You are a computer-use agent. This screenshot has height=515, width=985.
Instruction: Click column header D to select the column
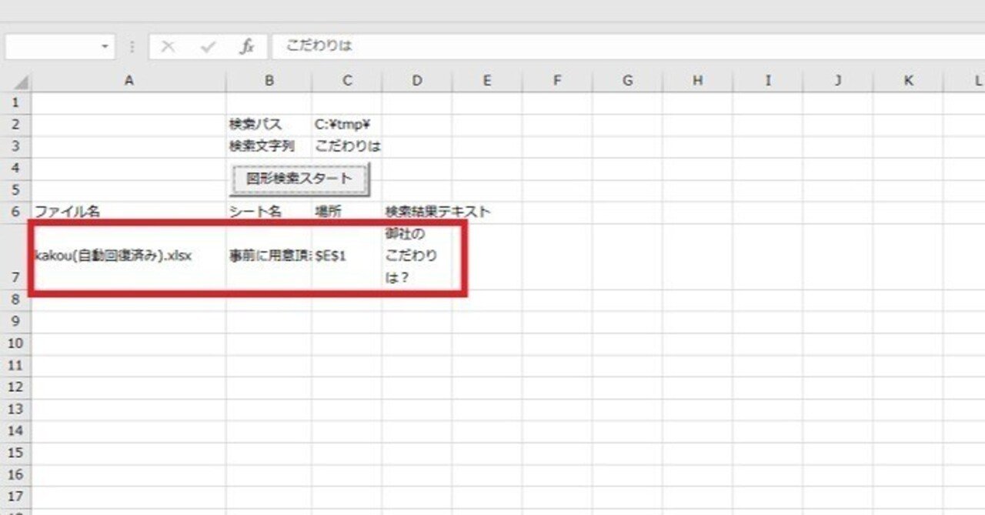418,80
